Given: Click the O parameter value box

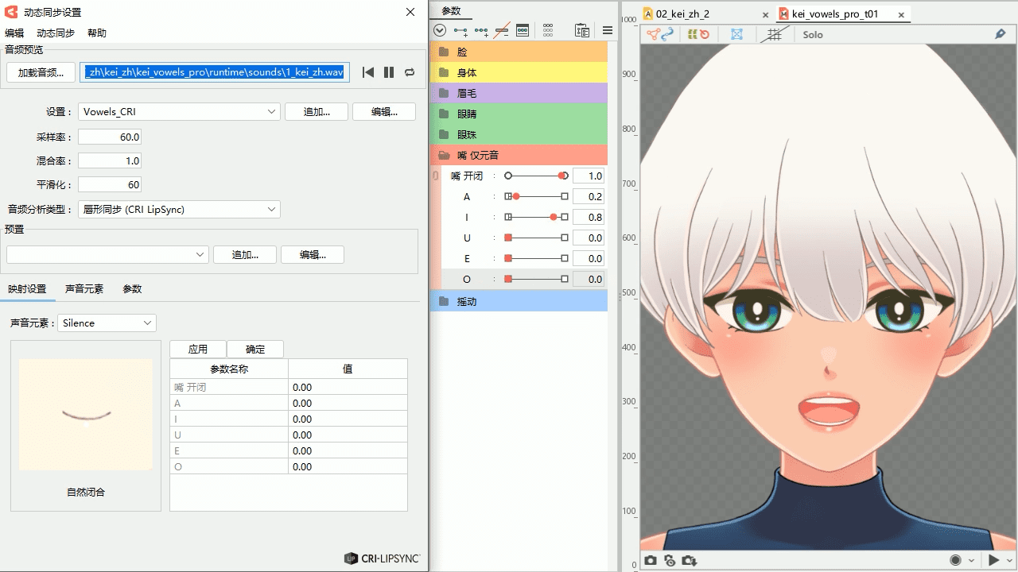Looking at the screenshot, I should pyautogui.click(x=589, y=280).
